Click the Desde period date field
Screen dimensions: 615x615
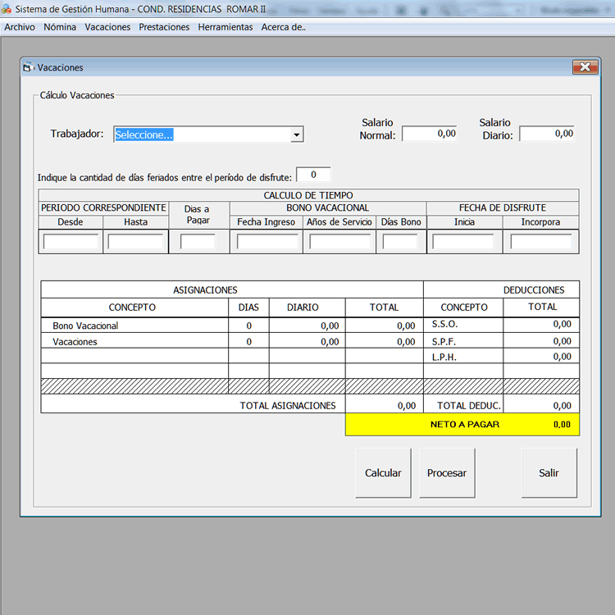click(71, 242)
